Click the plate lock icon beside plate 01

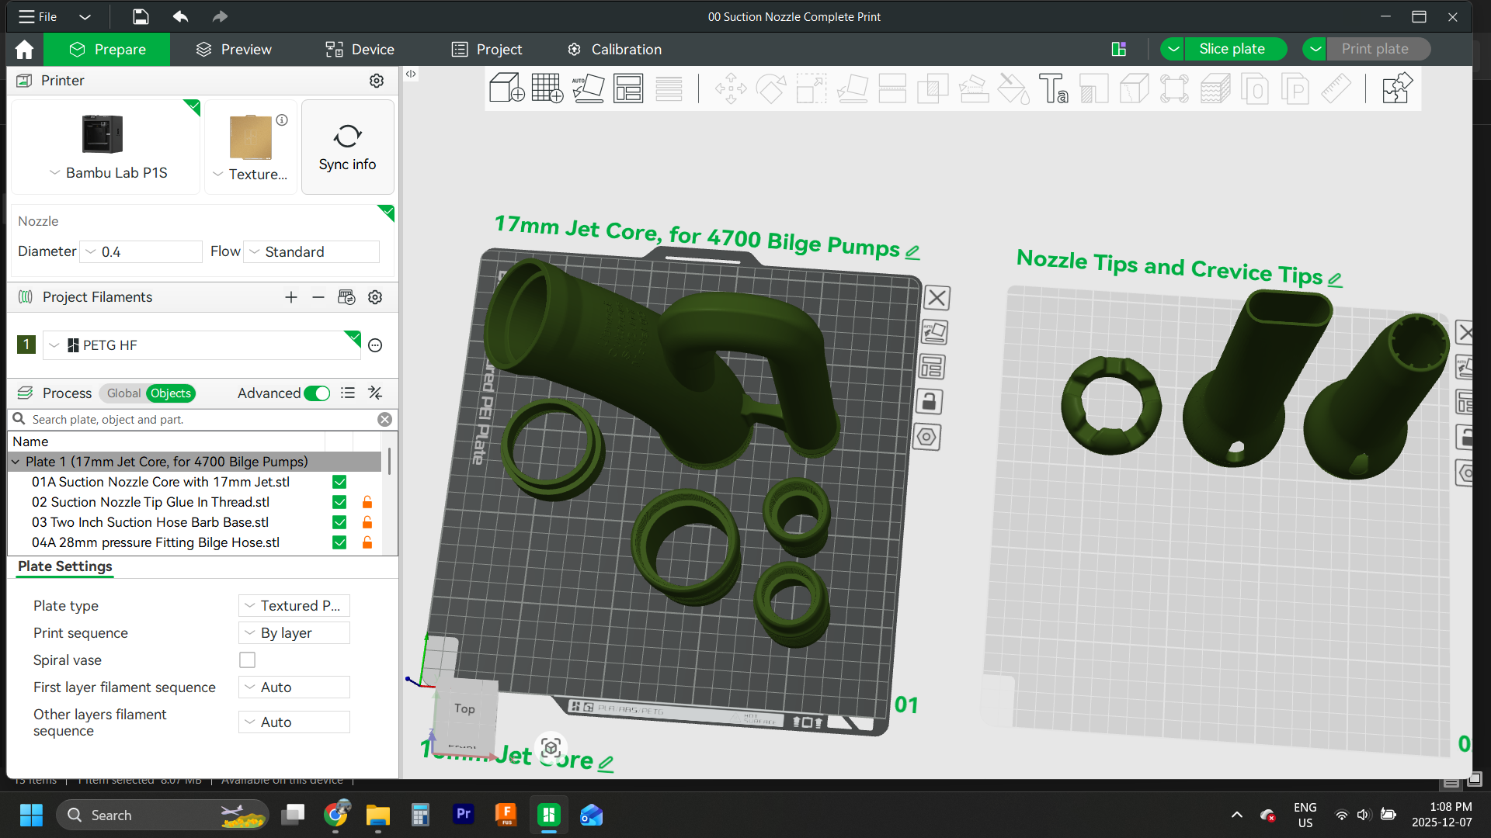point(929,402)
